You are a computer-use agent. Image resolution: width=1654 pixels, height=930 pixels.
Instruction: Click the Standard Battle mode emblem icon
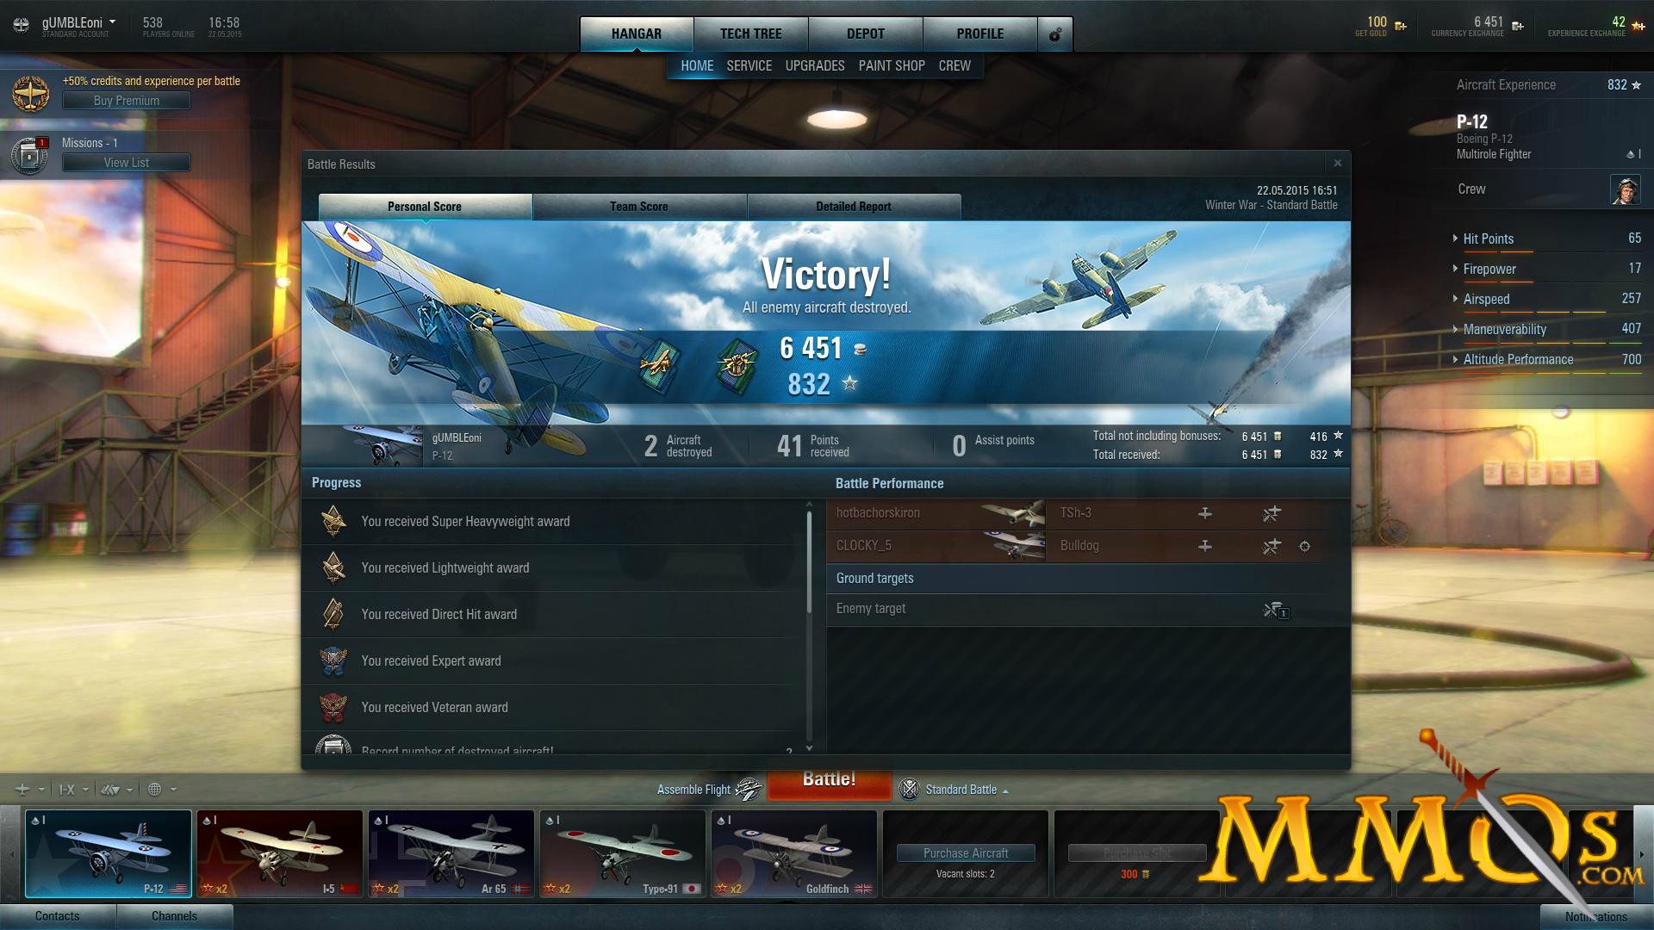(x=909, y=789)
